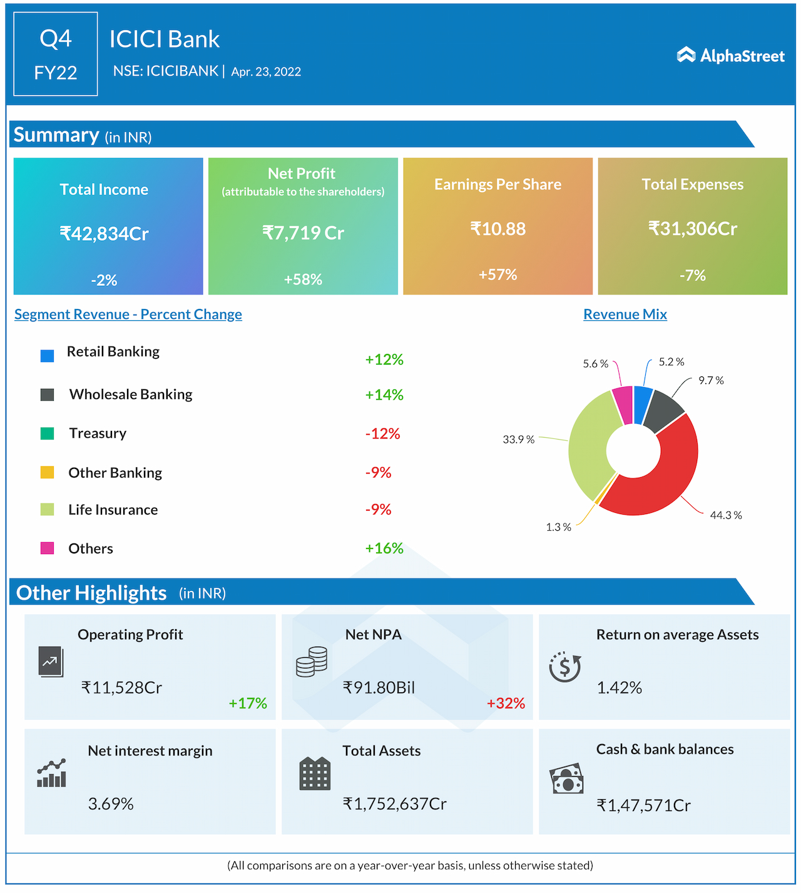The image size is (801, 893).
Task: Select the Net Profit summary card
Action: point(303,226)
